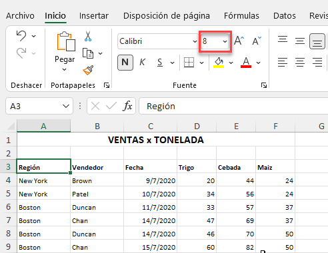The height and width of the screenshot is (253, 328).
Task: Center text horizontally icon
Action: click(300, 63)
